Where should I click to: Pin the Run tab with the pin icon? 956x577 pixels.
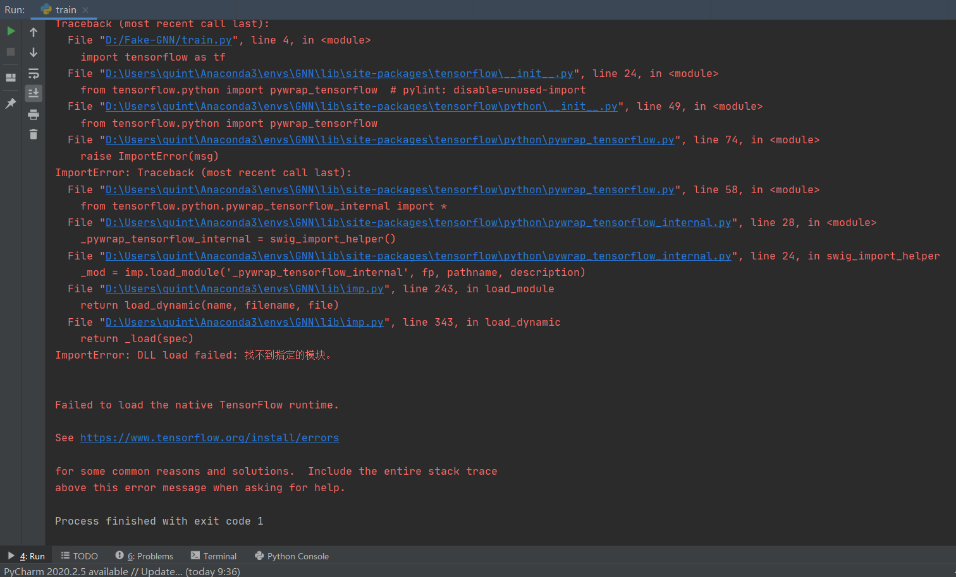coord(11,103)
